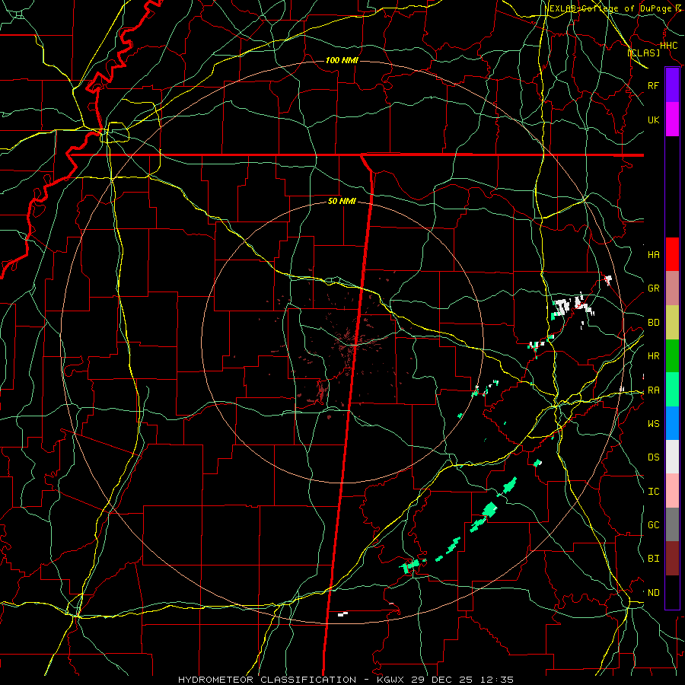Click the 100 NMI range ring label
Viewport: 685px width, 685px height.
pos(342,60)
